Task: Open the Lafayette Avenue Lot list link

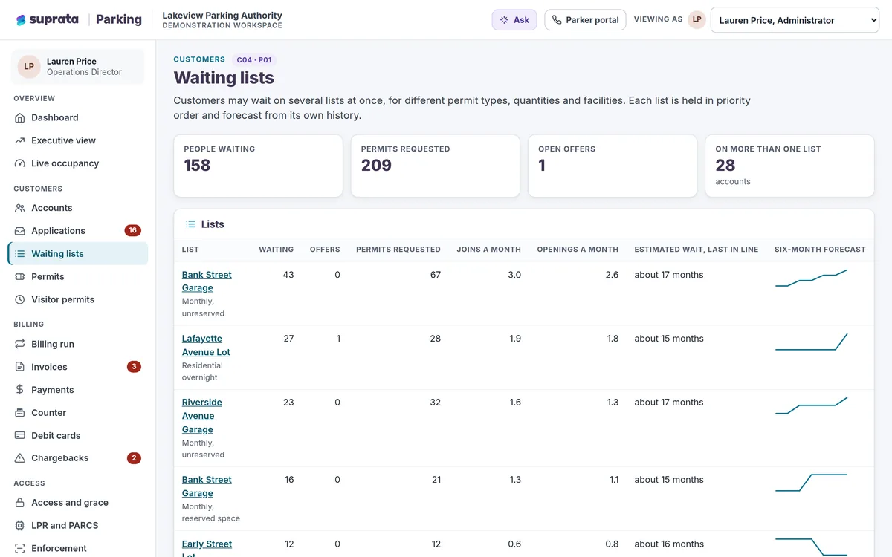Action: tap(206, 345)
